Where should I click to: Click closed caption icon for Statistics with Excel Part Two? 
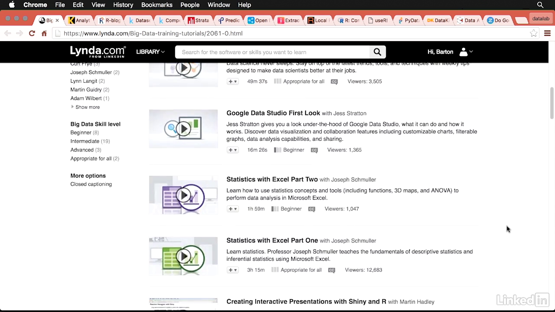coord(311,209)
